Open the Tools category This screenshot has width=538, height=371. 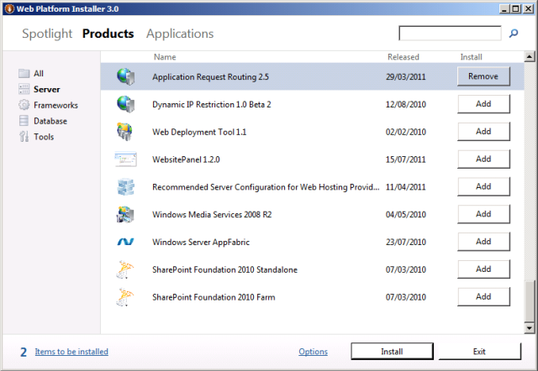(x=44, y=137)
